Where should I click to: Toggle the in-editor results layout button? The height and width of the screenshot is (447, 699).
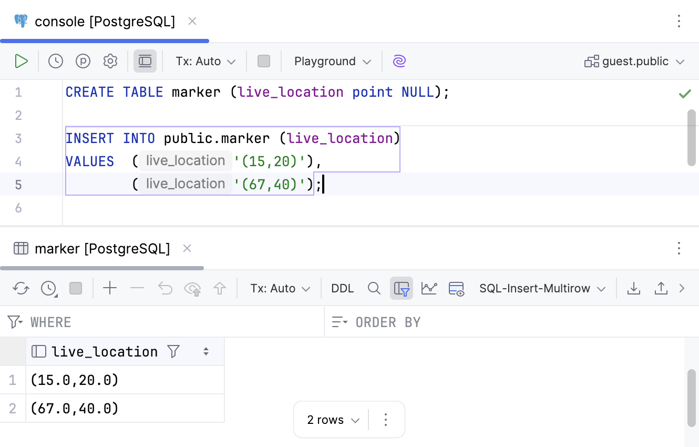145,61
